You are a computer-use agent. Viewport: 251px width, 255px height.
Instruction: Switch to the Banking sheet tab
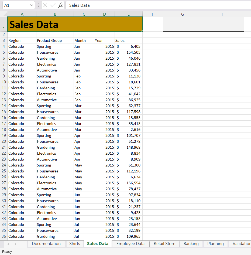pyautogui.click(x=191, y=244)
